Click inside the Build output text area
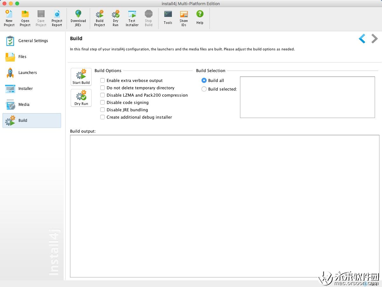This screenshot has height=287, width=382. (x=225, y=206)
